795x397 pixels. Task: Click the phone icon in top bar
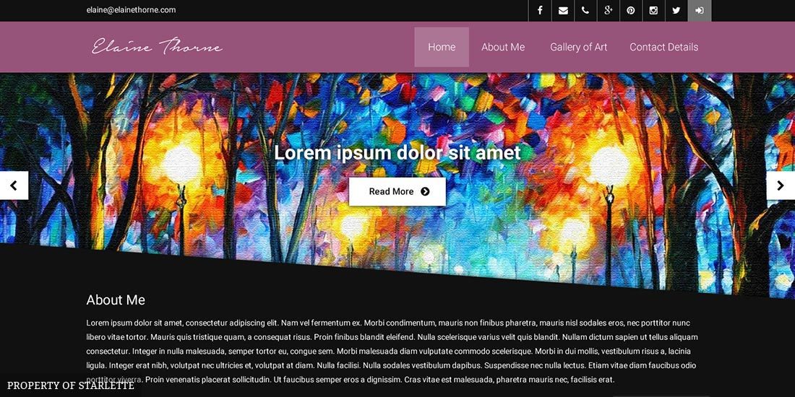[x=585, y=11]
